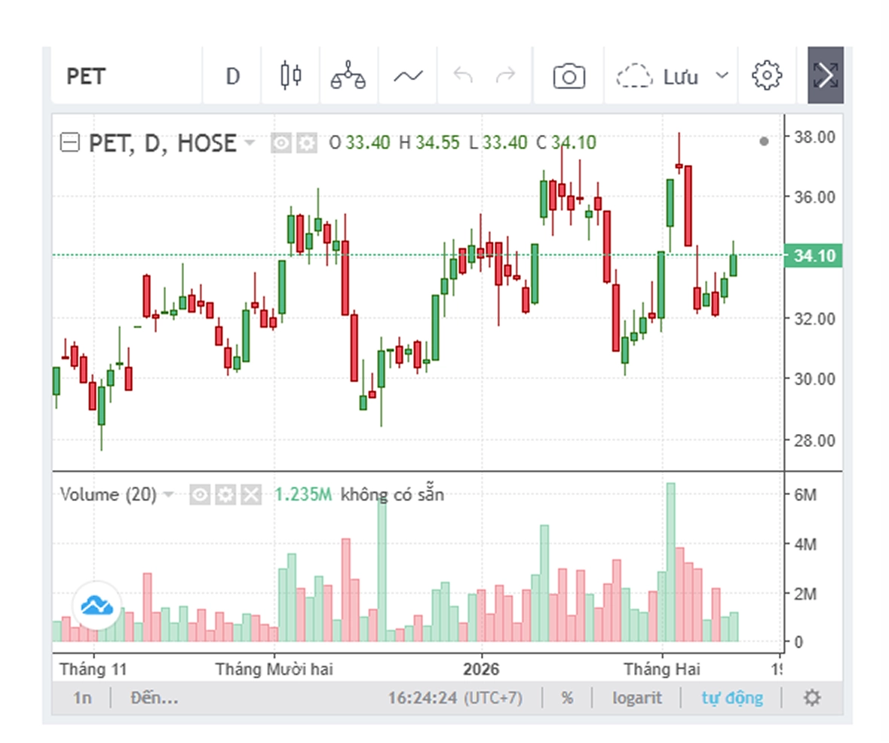The width and height of the screenshot is (889, 743).
Task: Open chart settings gear in top toolbar
Action: (x=767, y=76)
